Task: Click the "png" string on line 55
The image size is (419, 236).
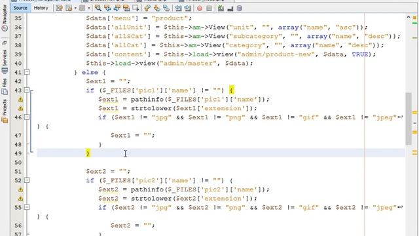Action: pyautogui.click(x=235, y=208)
